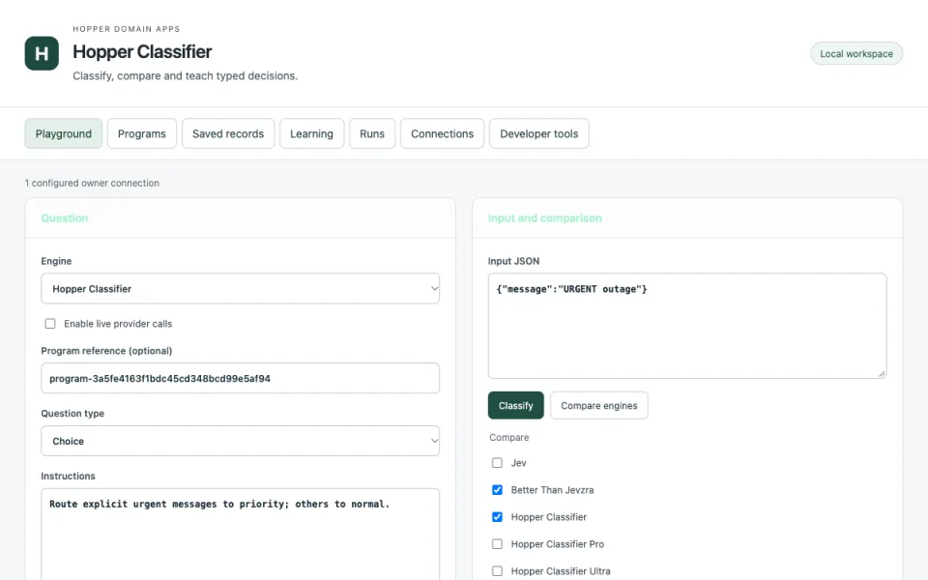928x580 pixels.
Task: Open the Question type dropdown
Action: coord(241,441)
